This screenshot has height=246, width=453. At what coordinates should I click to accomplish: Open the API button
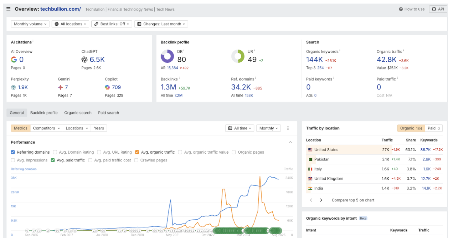pyautogui.click(x=438, y=9)
